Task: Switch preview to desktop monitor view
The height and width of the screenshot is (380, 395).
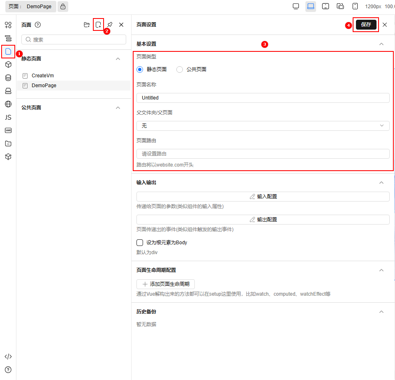Action: 296,6
